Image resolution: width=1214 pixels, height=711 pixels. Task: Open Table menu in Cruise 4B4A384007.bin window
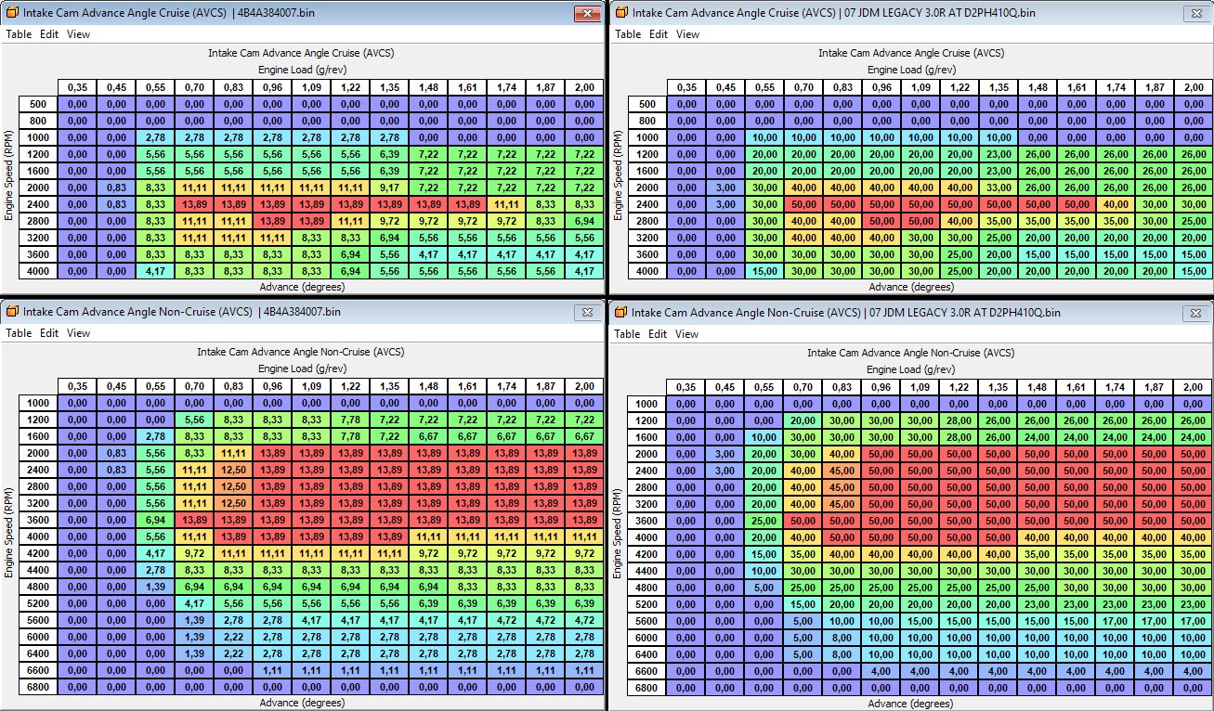coord(19,34)
